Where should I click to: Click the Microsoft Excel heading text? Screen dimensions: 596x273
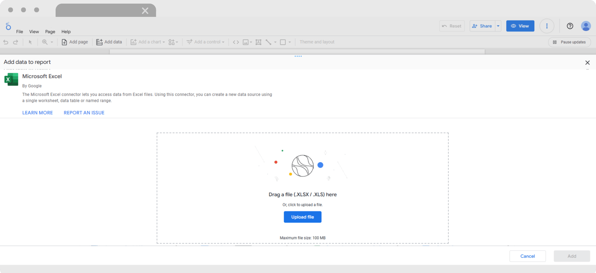point(42,76)
